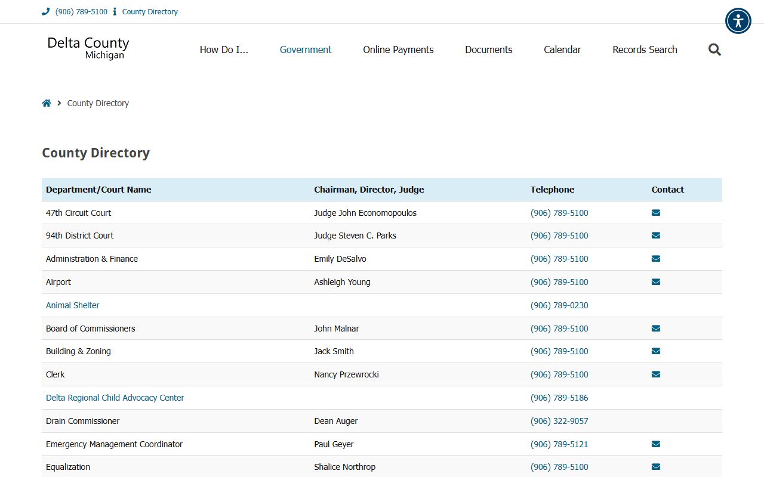764x477 pixels.
Task: Email the Clerk's office
Action: click(x=656, y=374)
